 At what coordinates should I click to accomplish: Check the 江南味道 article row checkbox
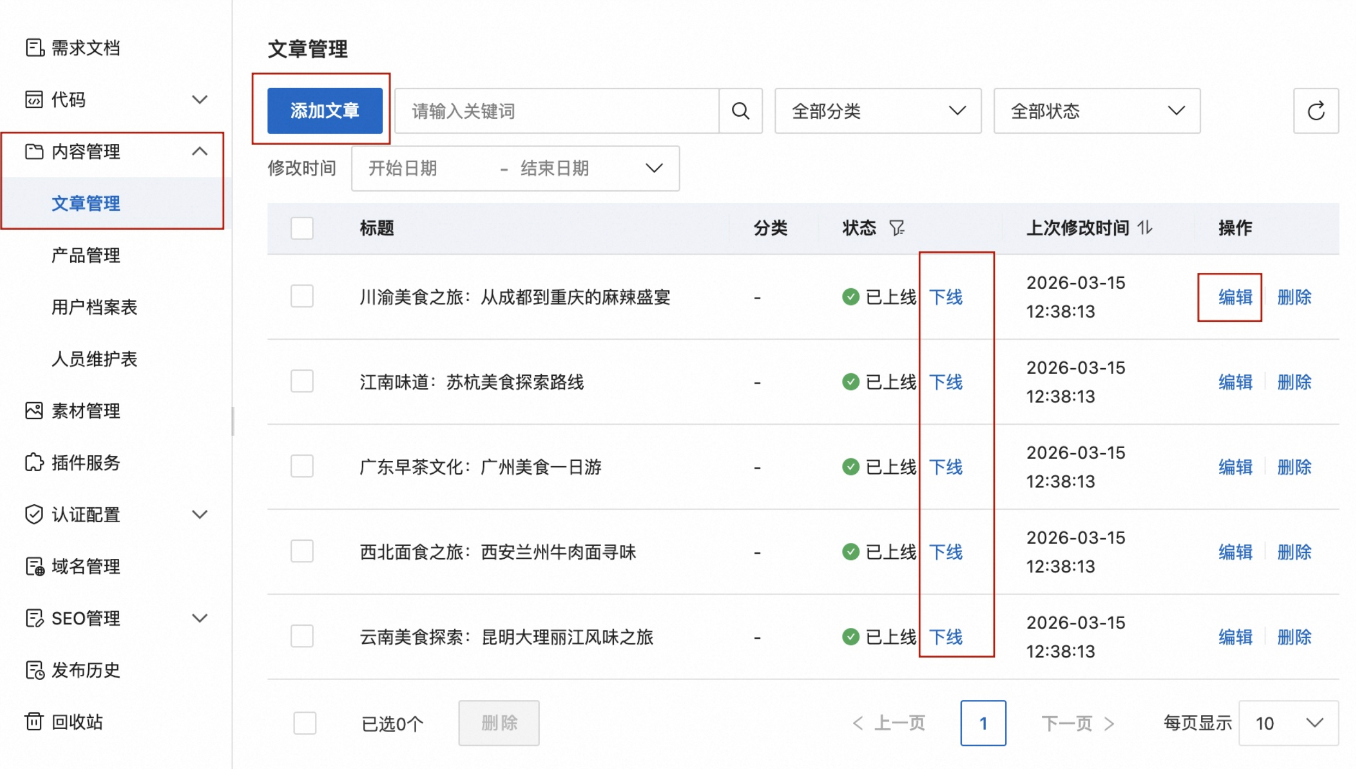click(302, 381)
